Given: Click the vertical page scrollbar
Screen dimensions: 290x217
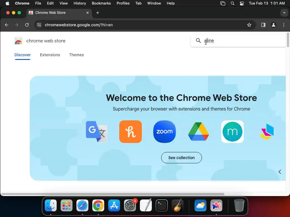Looking at the screenshot, I should coord(288,40).
